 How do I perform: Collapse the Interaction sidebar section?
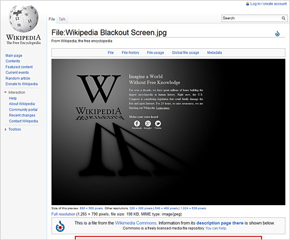5,92
